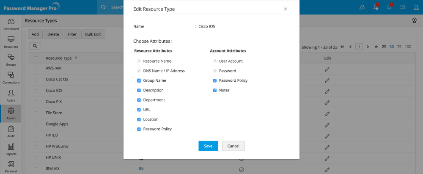This screenshot has width=423, height=174.
Task: Click the search magnifier icon above table
Action: 35,46
